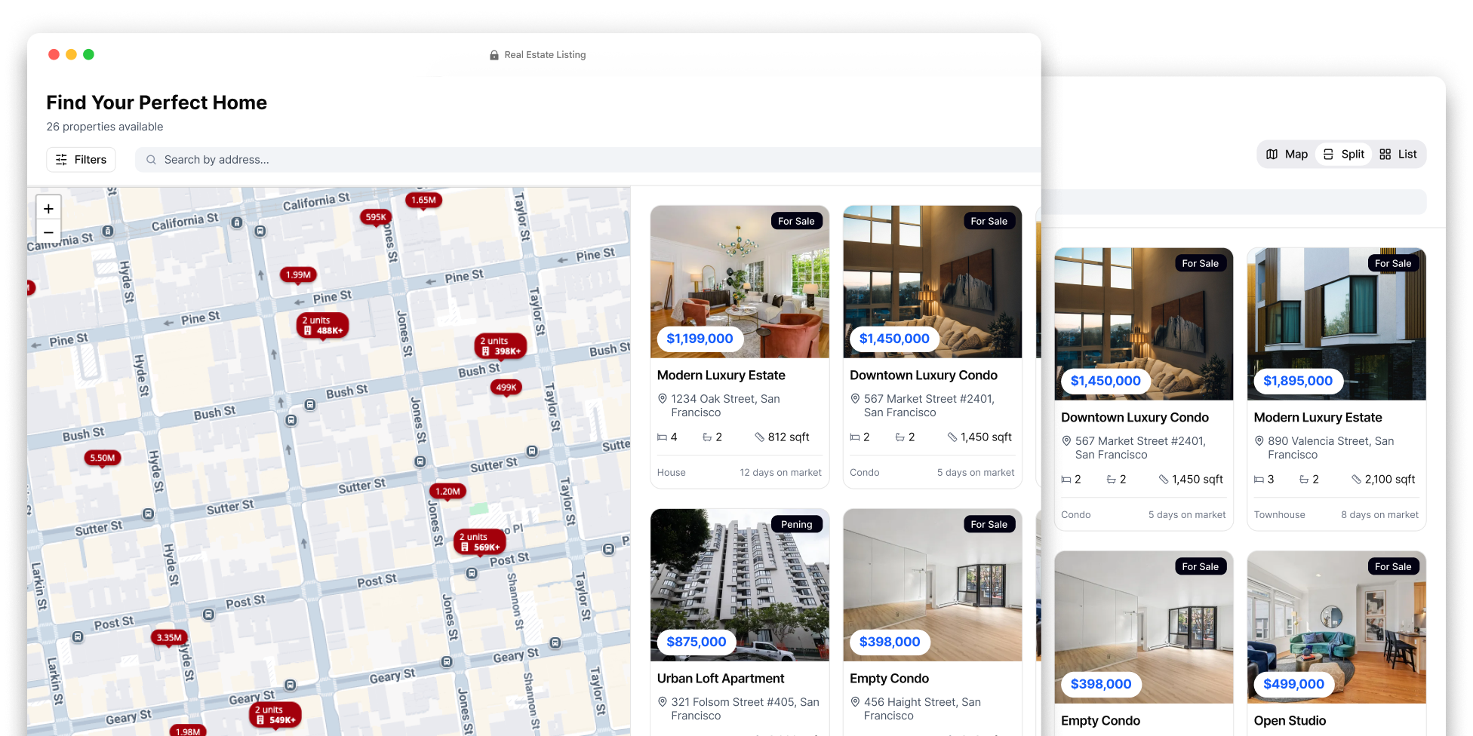Click the lock icon beside Real Estate Listing
Viewport: 1473px width, 736px height.
click(494, 55)
